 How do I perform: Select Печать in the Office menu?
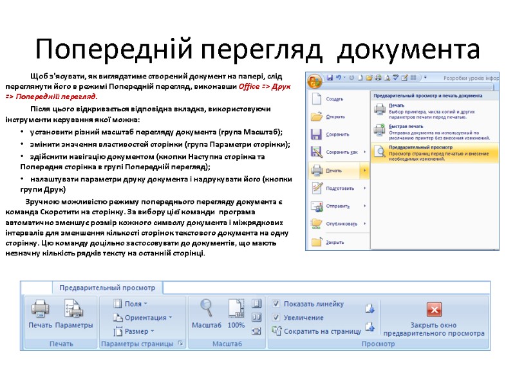click(334, 170)
